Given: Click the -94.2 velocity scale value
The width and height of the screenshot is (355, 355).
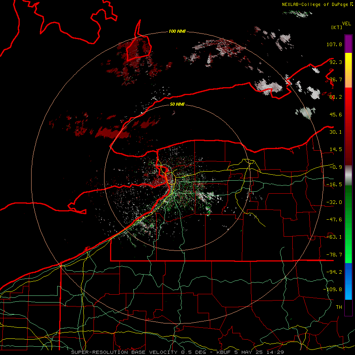Looking at the screenshot, I should click(334, 272).
